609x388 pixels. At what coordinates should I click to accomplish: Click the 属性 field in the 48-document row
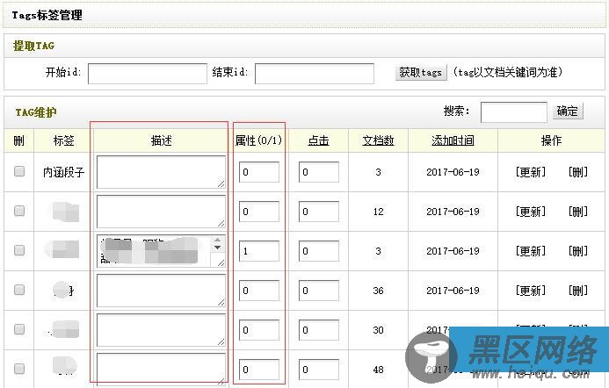259,370
